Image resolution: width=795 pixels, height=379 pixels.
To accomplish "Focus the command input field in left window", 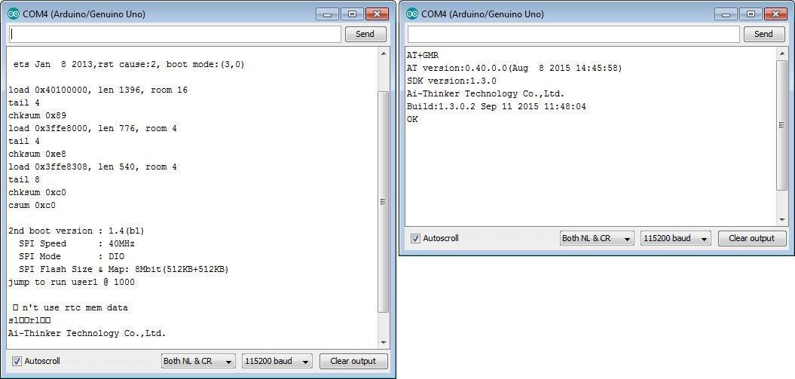I will [x=175, y=34].
